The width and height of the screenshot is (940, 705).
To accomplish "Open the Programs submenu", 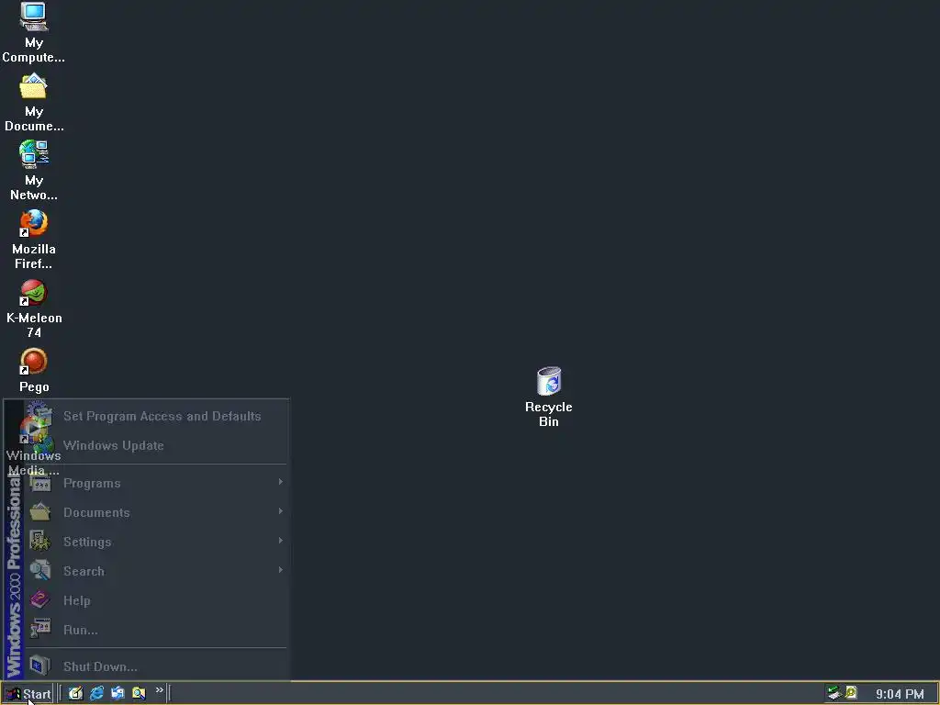I will coord(156,483).
